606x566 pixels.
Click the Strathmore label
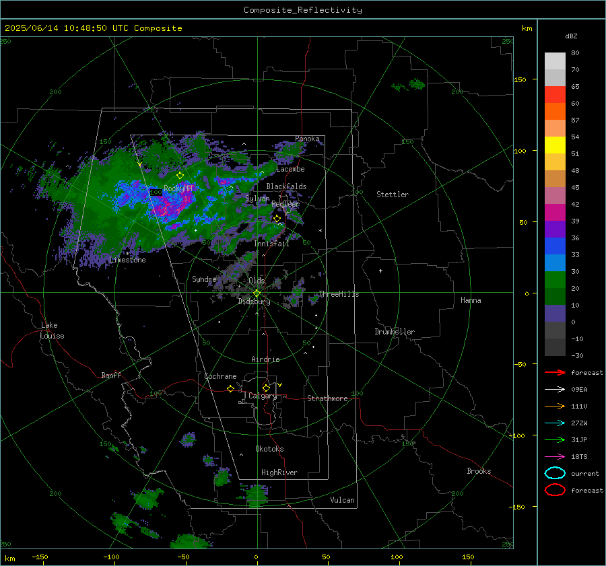(327, 398)
